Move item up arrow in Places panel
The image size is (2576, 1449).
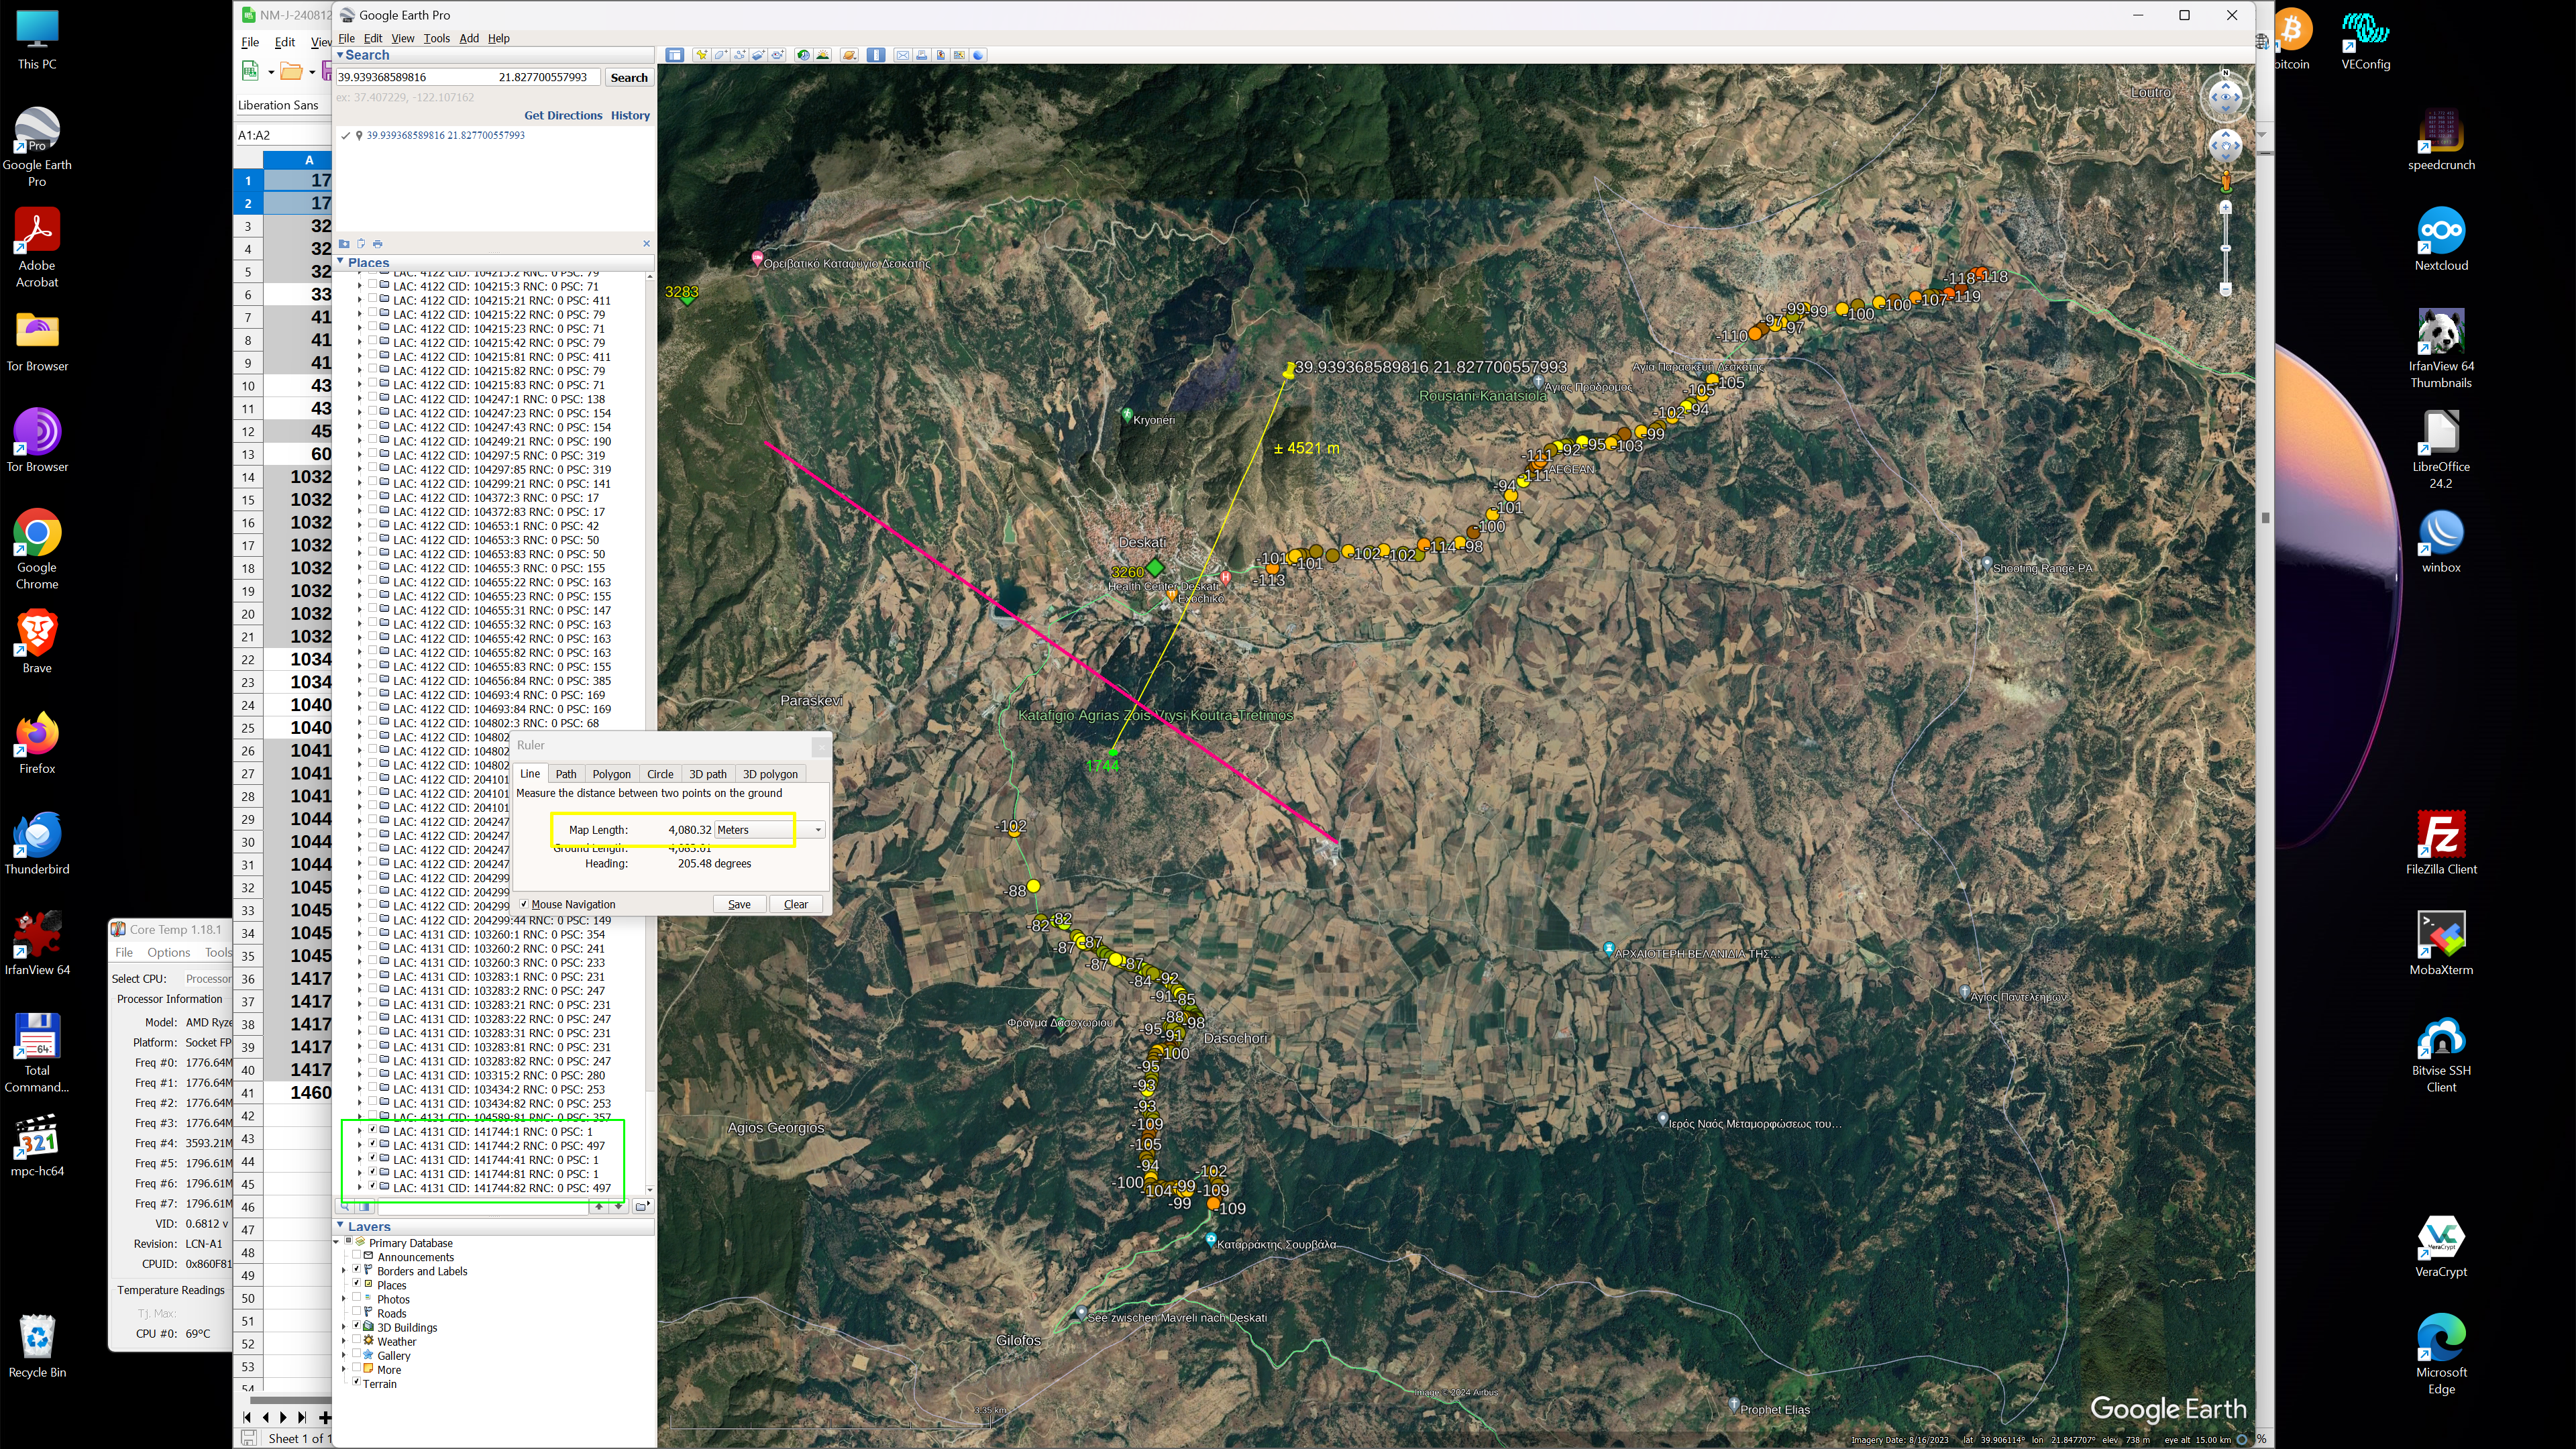599,1207
